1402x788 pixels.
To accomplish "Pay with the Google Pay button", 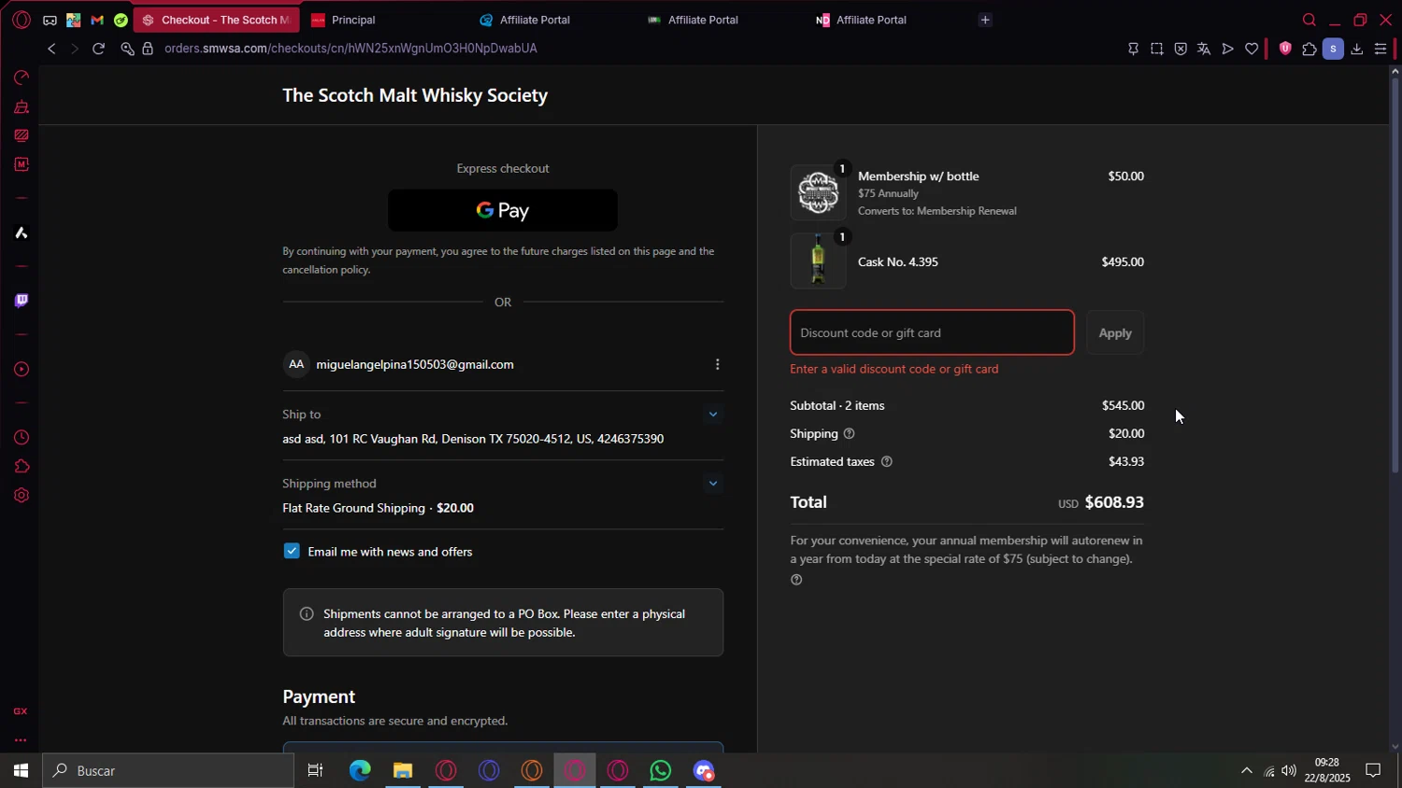I will [503, 210].
